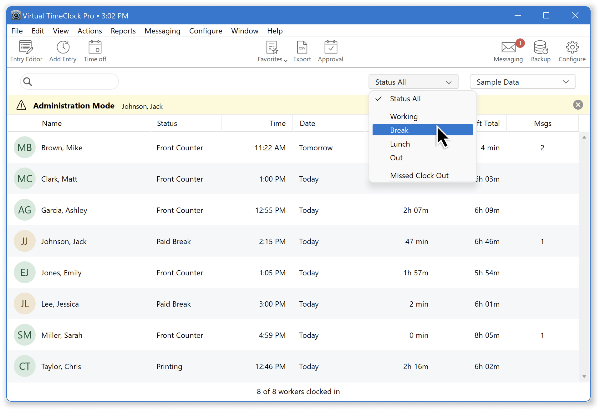Choose Lunch in the status list

pos(423,144)
